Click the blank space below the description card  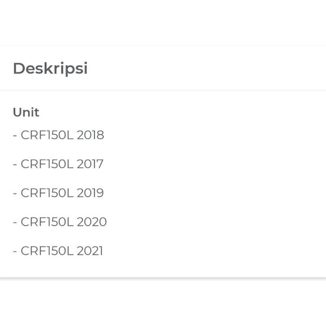[163, 302]
